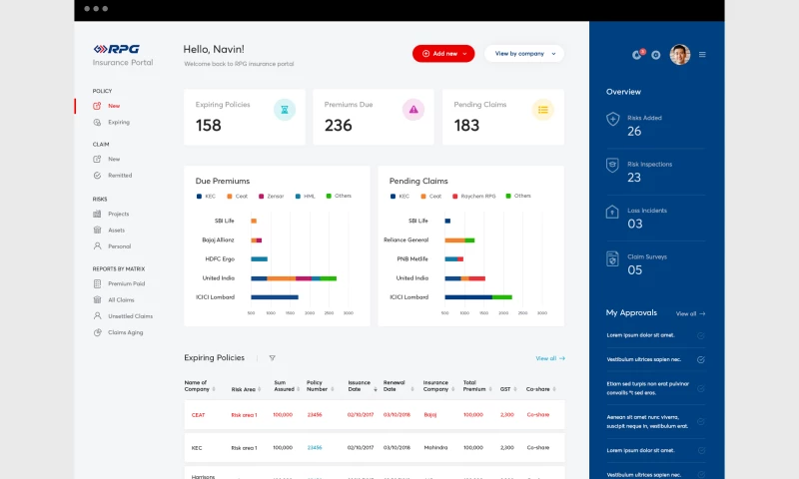The width and height of the screenshot is (799, 479).
Task: Select Unsettled Claims in the sidebar
Action: [x=130, y=315]
